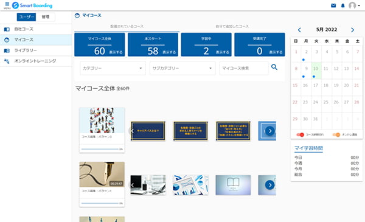Toggle the orange オントレ calendar switch
Screen dimensions: 365x222
tap(336, 135)
